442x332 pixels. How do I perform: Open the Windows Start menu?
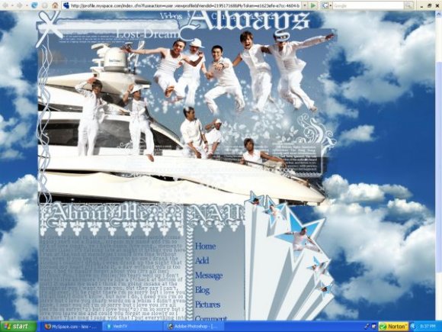click(x=18, y=327)
